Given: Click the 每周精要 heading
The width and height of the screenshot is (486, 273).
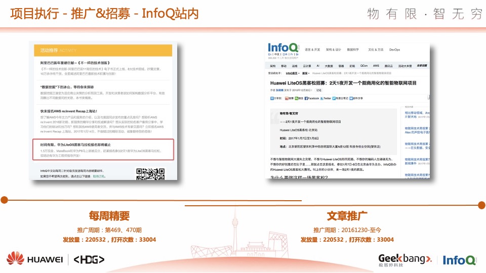Looking at the screenshot, I should pyautogui.click(x=109, y=216).
